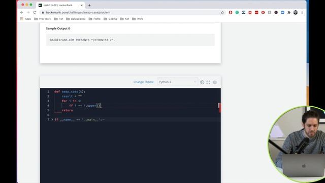325x183 pixels.
Task: Place cursor on def swap_case line
Action: pyautogui.click(x=70, y=91)
